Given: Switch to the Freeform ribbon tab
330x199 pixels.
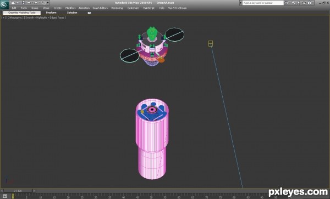Looking at the screenshot, I should click(51, 13).
